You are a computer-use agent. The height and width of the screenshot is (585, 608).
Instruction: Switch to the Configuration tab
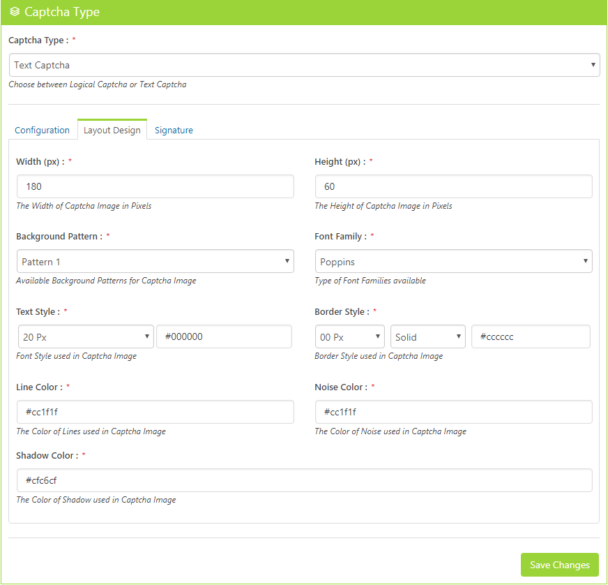pyautogui.click(x=42, y=130)
